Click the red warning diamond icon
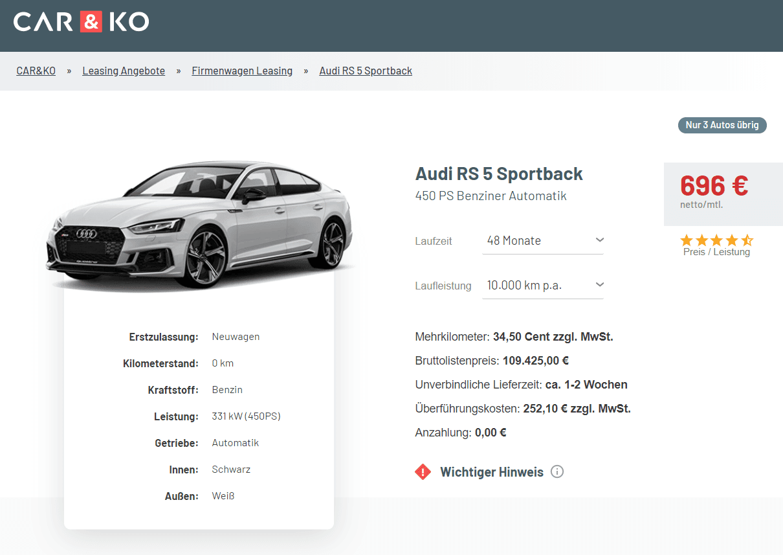783x555 pixels. [x=423, y=472]
